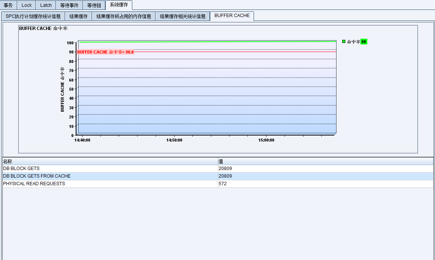
Task: Click the green 命中率 legend swatch
Action: pyautogui.click(x=344, y=42)
